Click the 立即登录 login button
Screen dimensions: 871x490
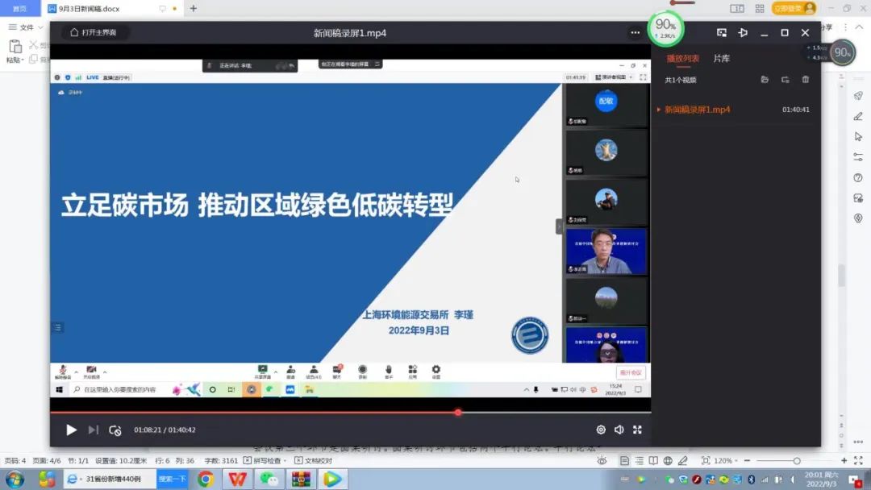pyautogui.click(x=794, y=8)
